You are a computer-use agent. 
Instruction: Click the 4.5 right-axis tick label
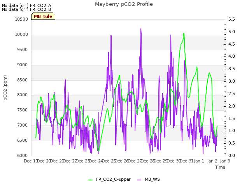point(231,44)
